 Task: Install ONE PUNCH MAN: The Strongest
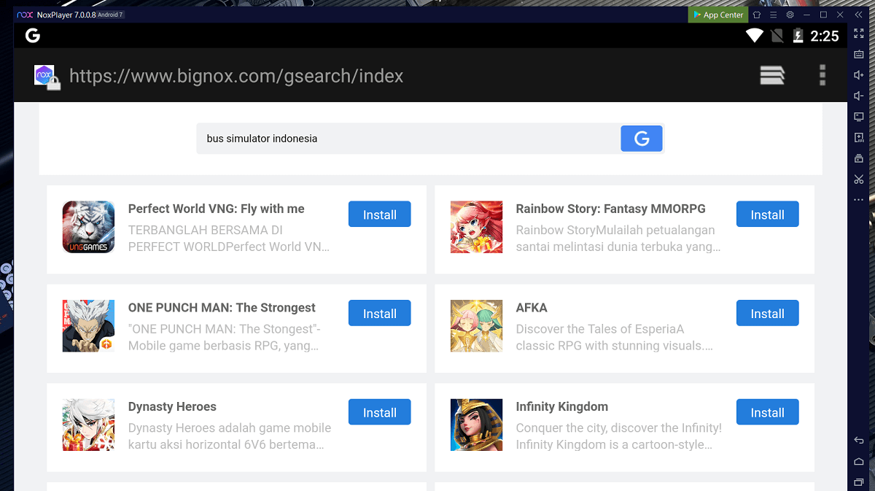click(380, 314)
